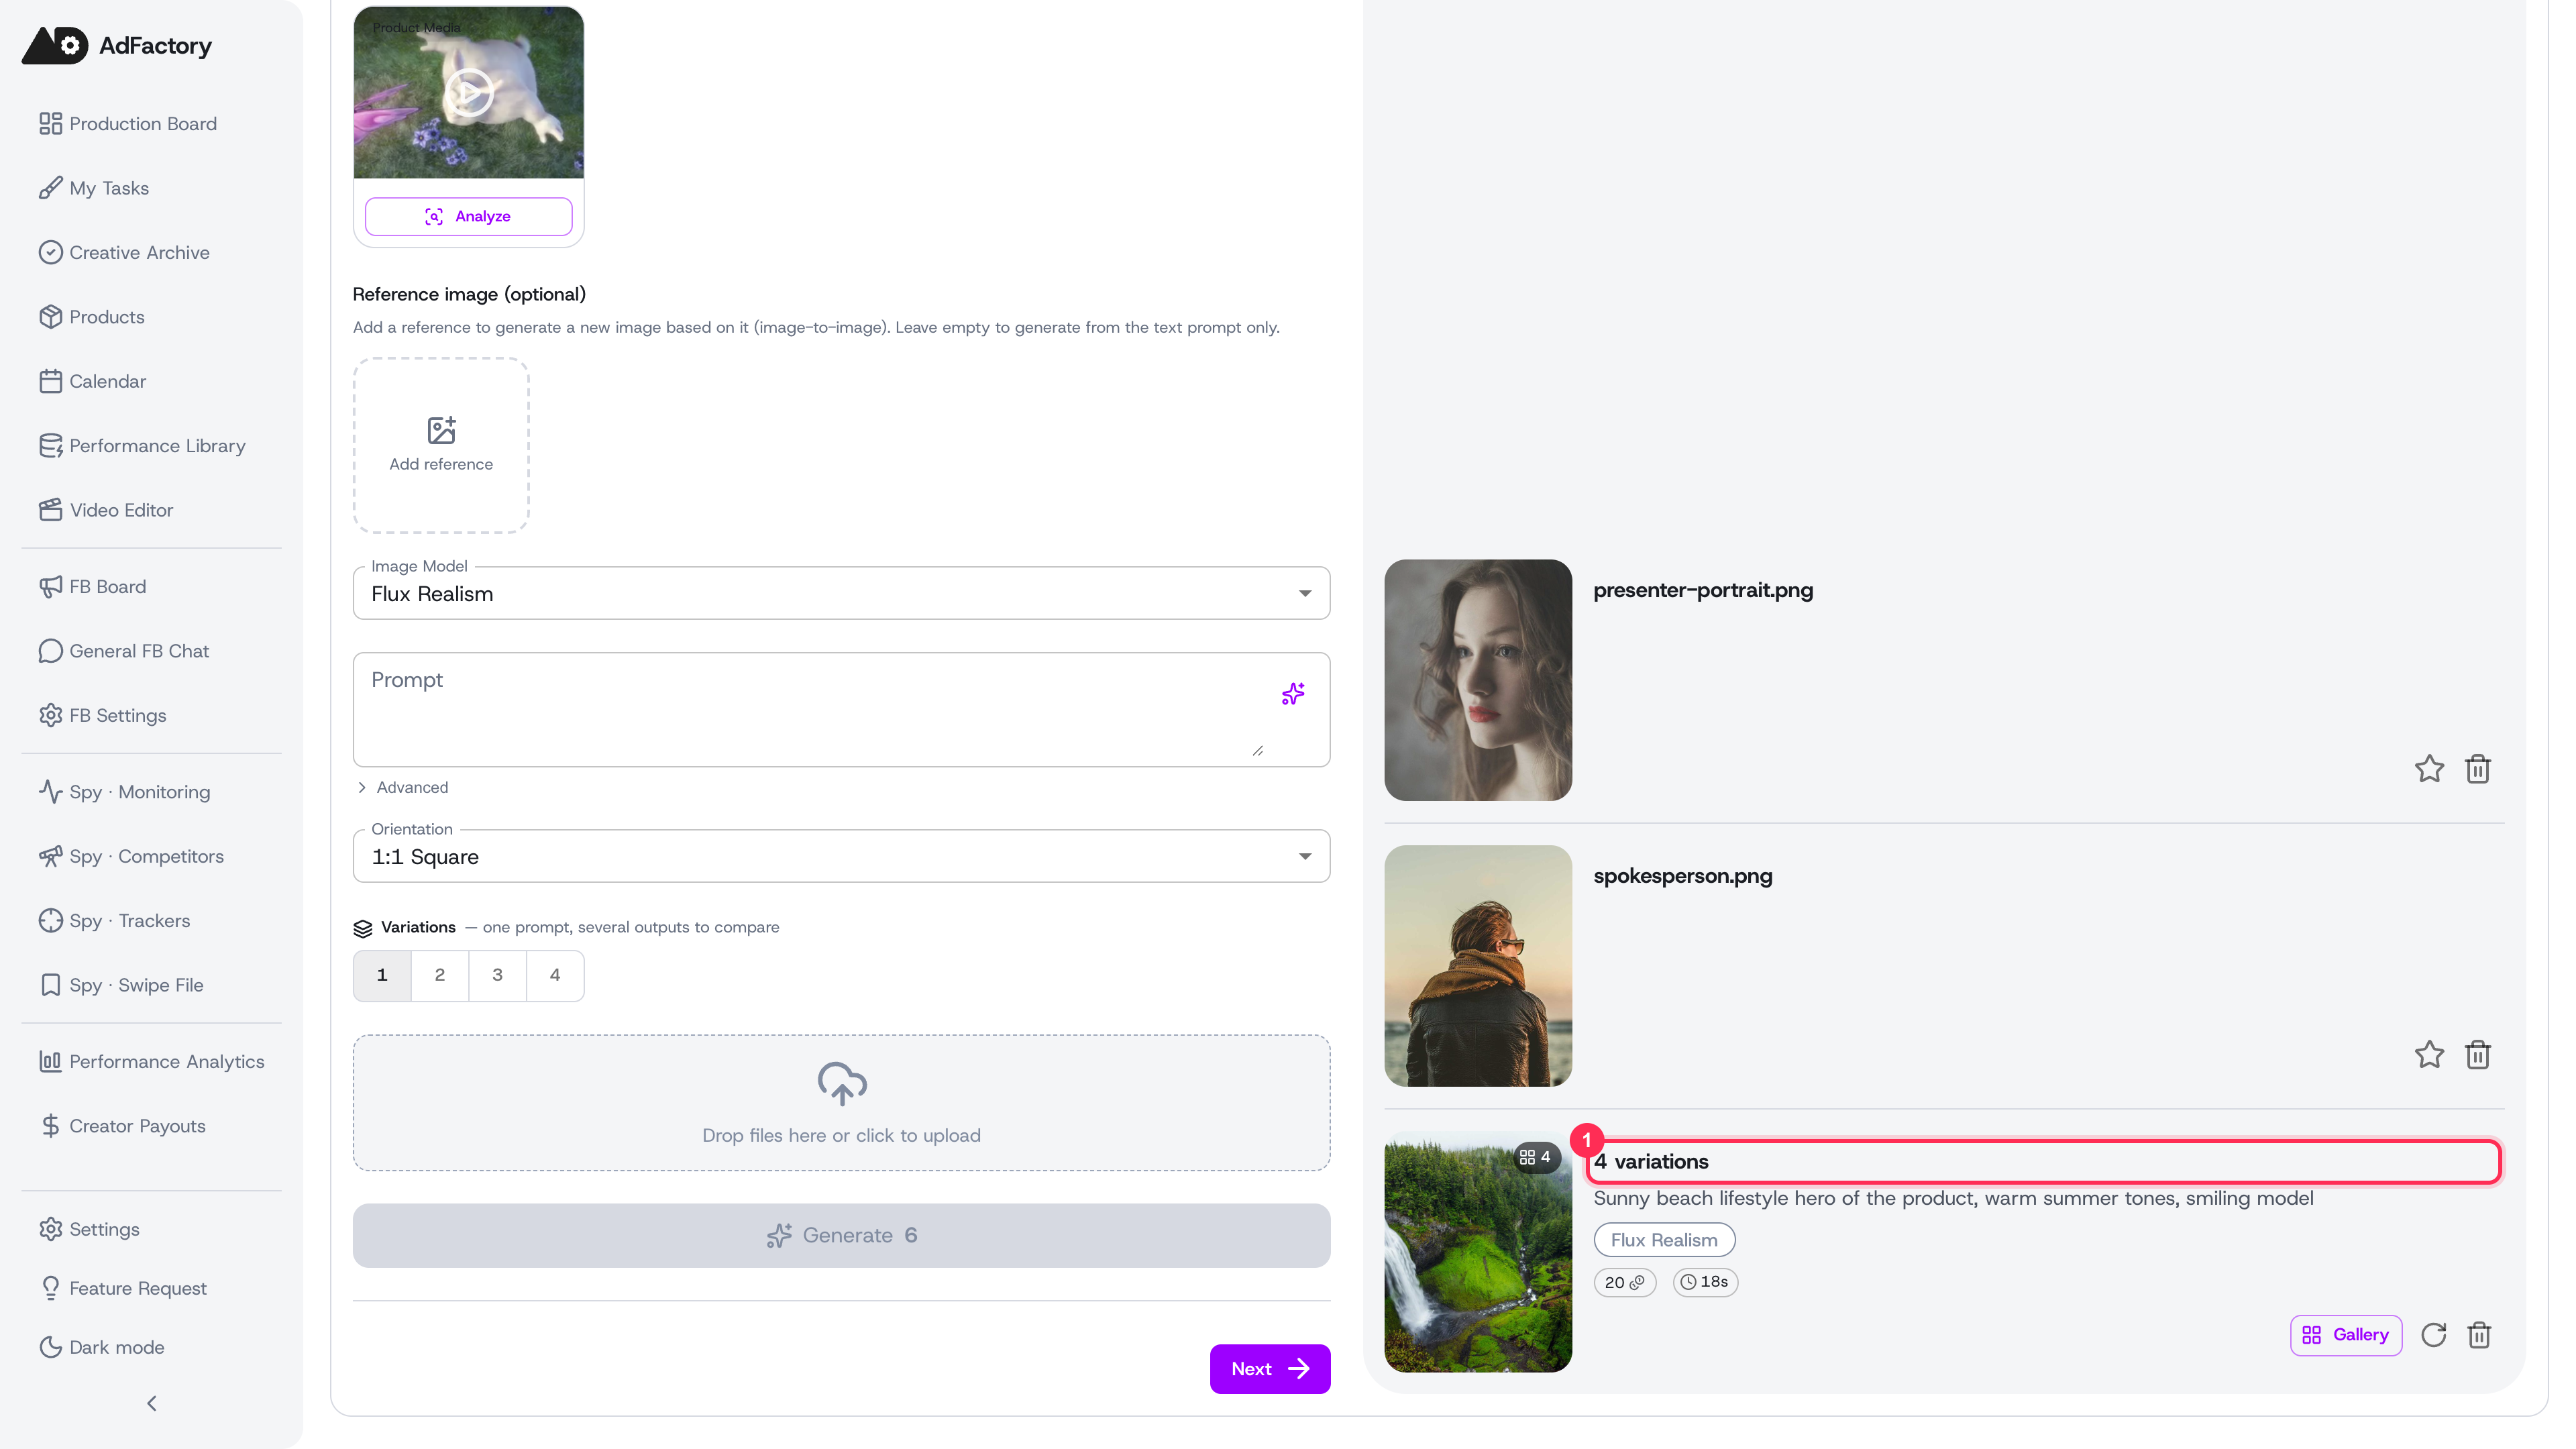
Task: Click the Add reference image box
Action: pos(441,445)
